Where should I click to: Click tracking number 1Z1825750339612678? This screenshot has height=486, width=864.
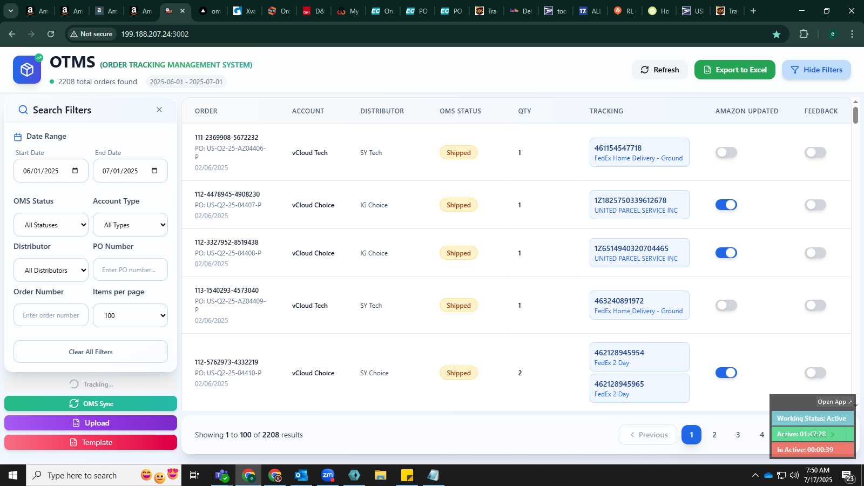(631, 200)
